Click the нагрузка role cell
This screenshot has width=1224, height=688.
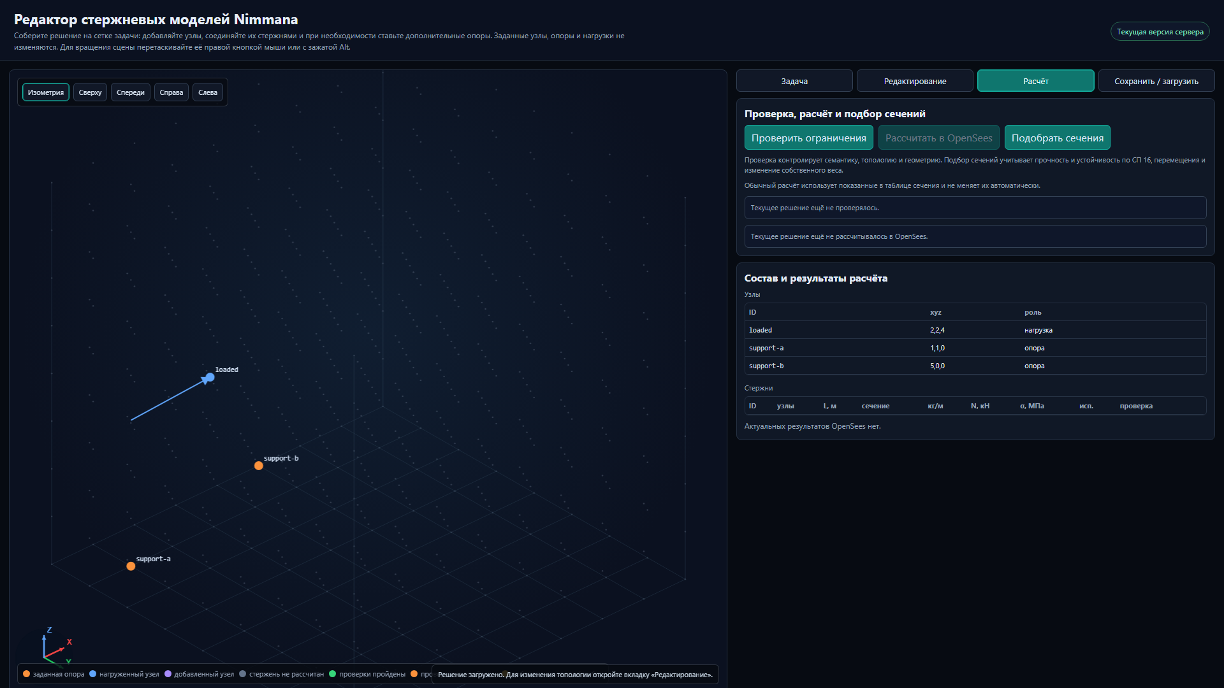pos(1038,330)
